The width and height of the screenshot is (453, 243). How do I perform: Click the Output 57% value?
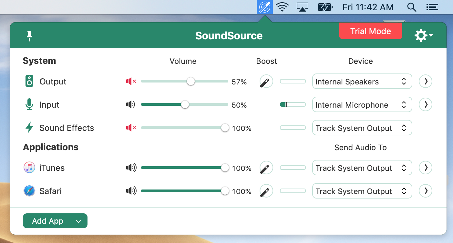[x=239, y=82]
